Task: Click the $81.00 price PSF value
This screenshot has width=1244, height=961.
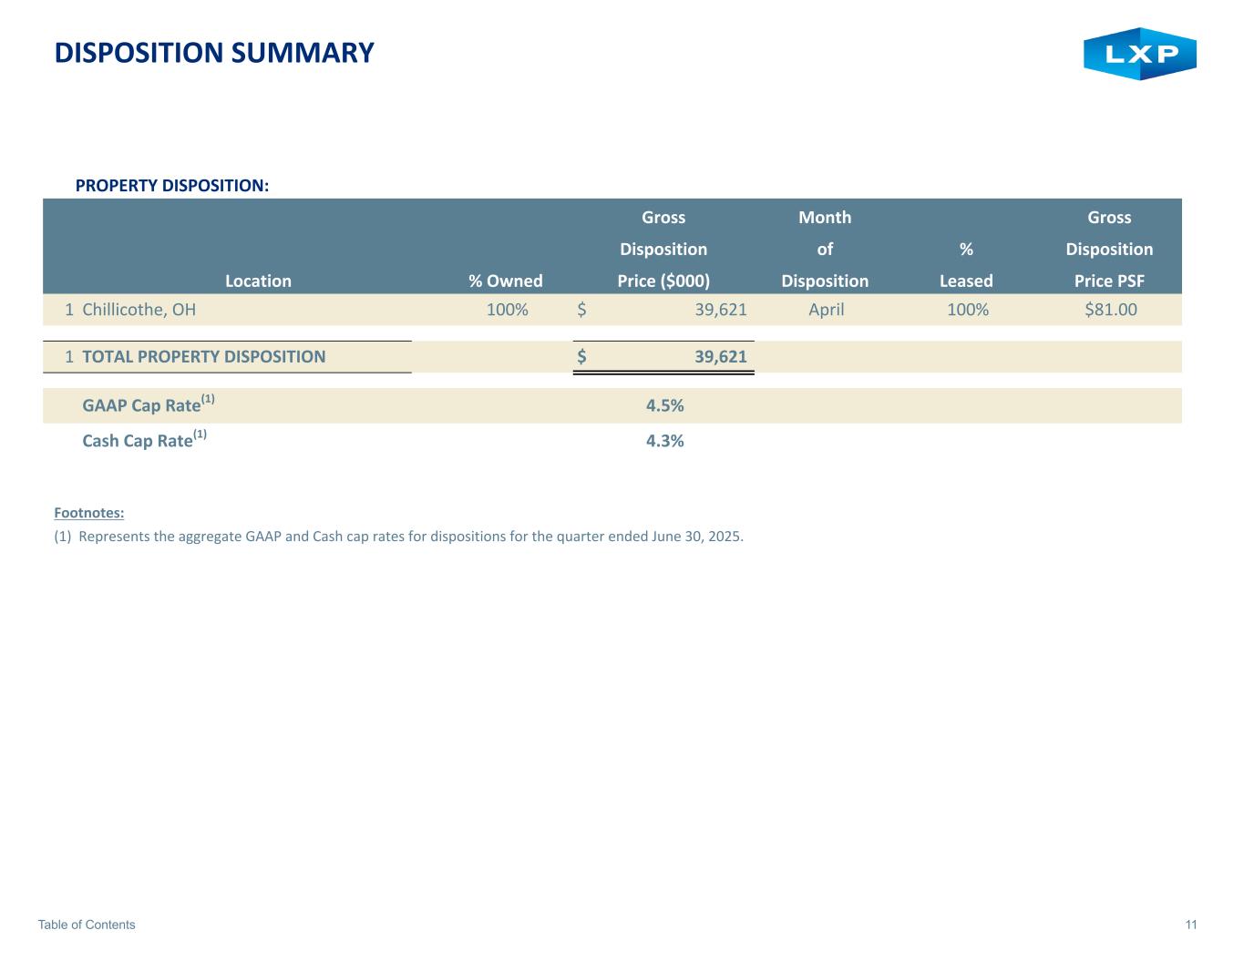Action: (1110, 310)
